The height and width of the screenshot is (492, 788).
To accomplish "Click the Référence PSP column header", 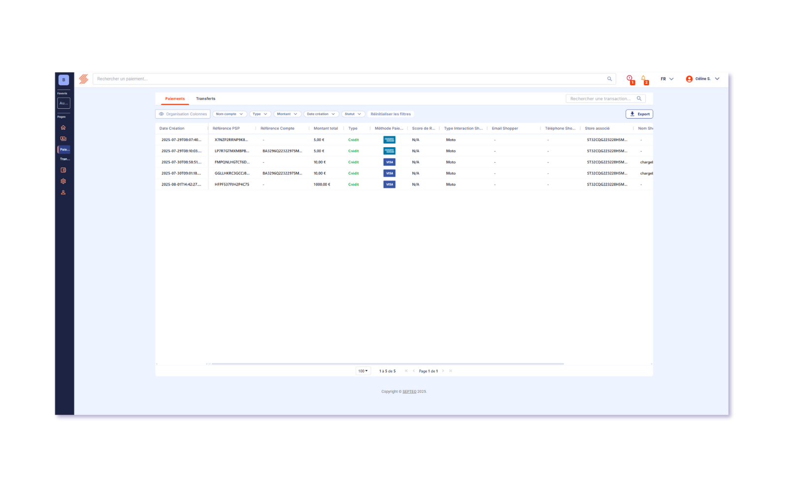I will click(226, 128).
